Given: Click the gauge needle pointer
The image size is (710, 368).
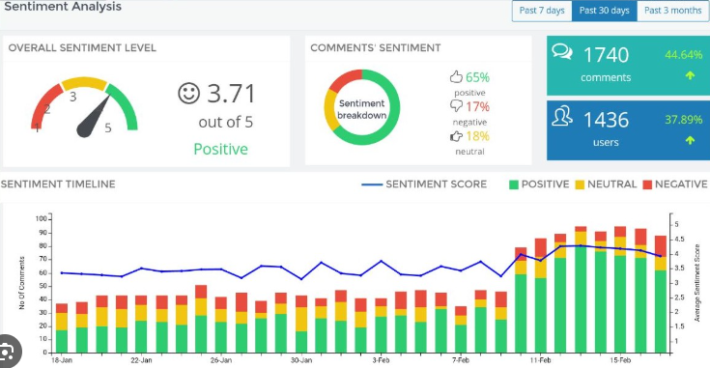Looking at the screenshot, I should pos(93,117).
